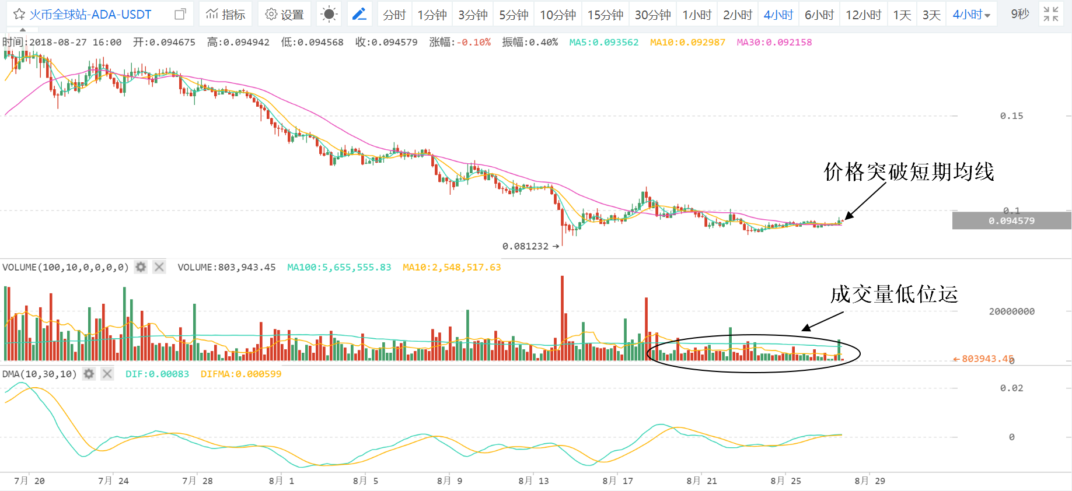The image size is (1072, 491).
Task: Click the 9秒 refresh countdown
Action: (1020, 14)
